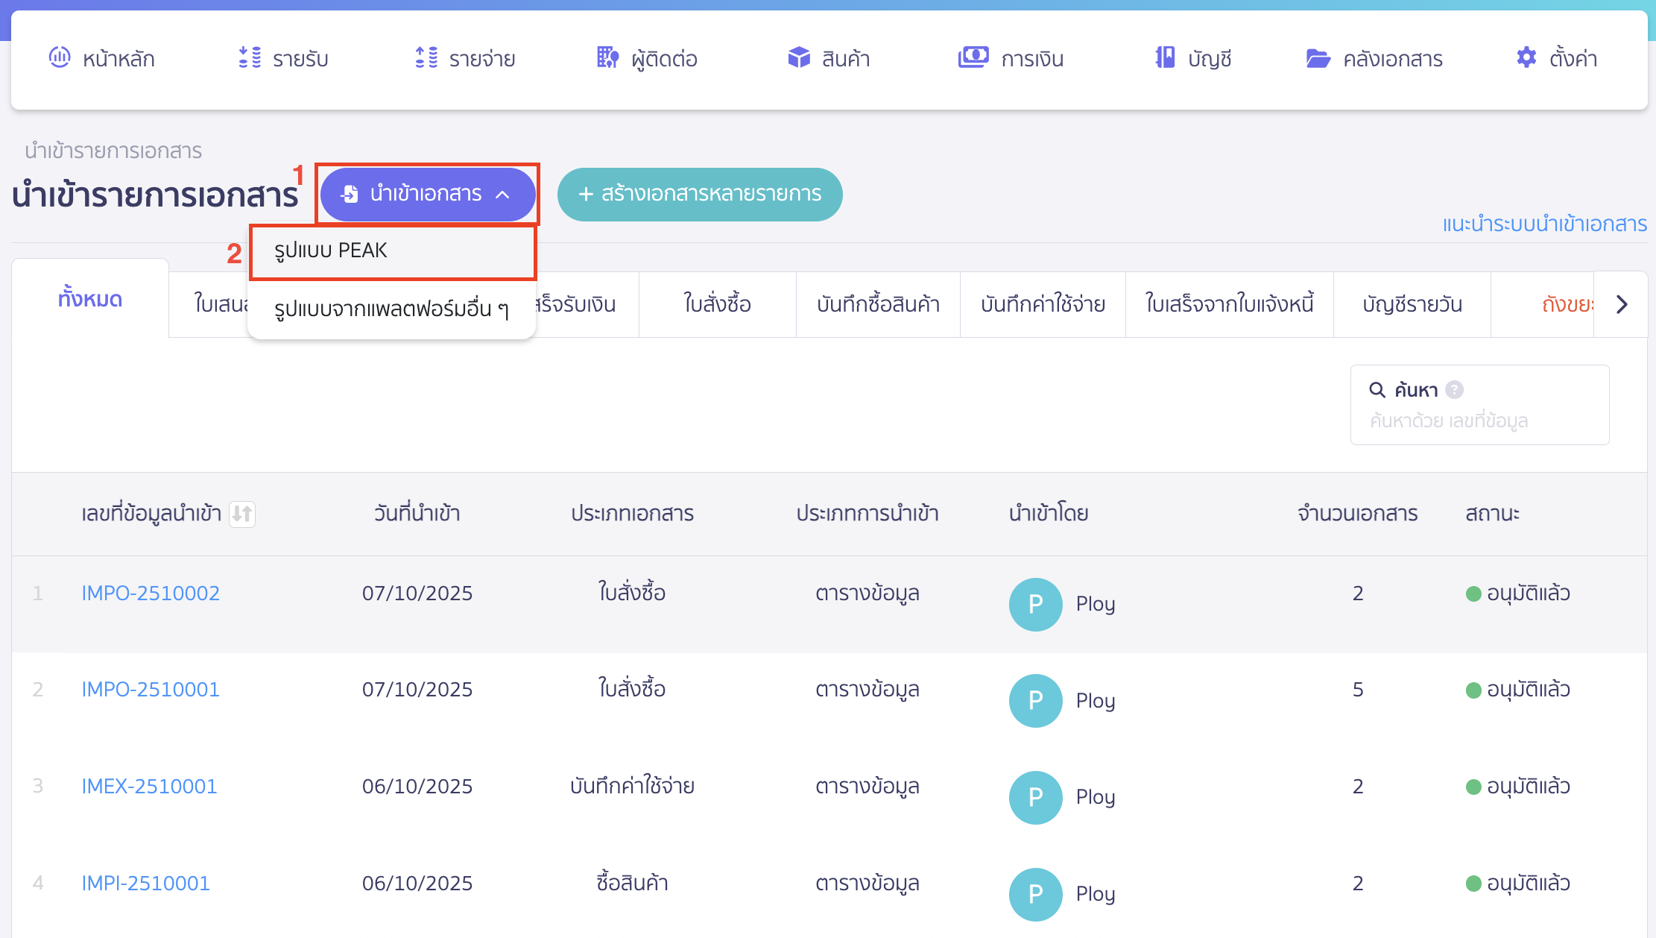The height and width of the screenshot is (938, 1656).
Task: Click inside the ค้นหาด้วย เลขที่ข้อมูล search field
Action: click(1479, 420)
